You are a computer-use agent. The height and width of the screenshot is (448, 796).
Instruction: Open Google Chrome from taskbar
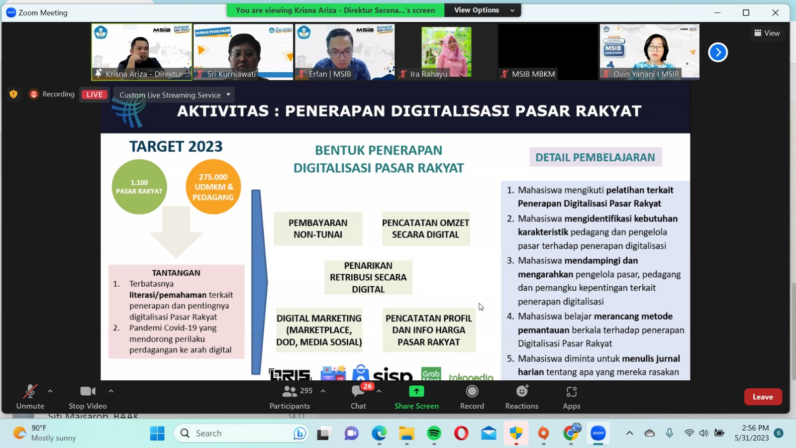(x=571, y=434)
